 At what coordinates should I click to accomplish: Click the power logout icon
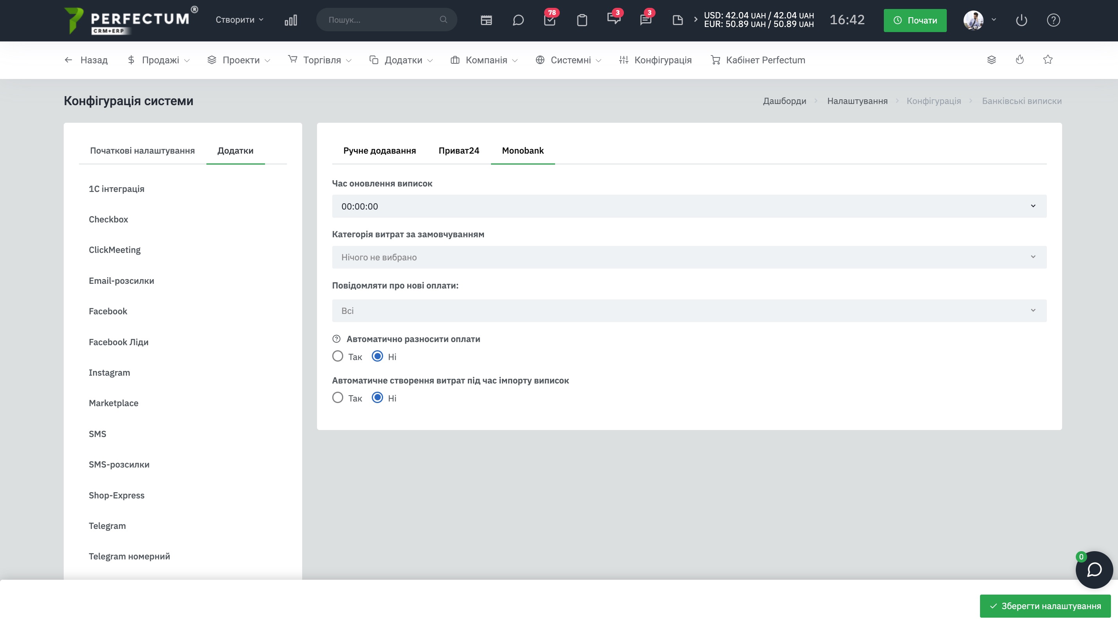point(1021,20)
